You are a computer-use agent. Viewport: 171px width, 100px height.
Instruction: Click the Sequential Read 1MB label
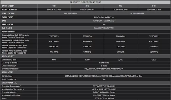(15, 36)
